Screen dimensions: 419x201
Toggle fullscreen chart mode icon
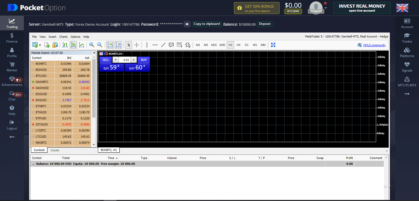[273, 45]
